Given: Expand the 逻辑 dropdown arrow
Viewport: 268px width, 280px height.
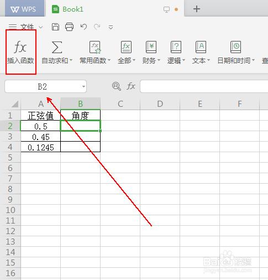Looking at the screenshot, I should [183, 60].
